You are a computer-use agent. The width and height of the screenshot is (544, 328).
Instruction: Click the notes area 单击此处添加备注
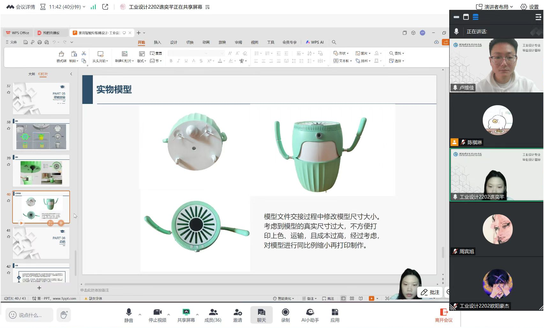click(x=94, y=290)
